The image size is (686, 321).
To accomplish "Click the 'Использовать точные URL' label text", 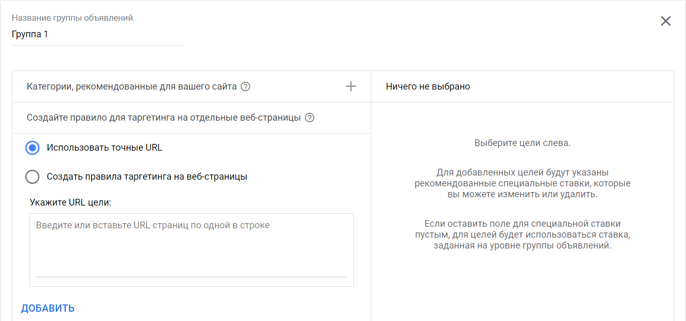I will (x=105, y=148).
